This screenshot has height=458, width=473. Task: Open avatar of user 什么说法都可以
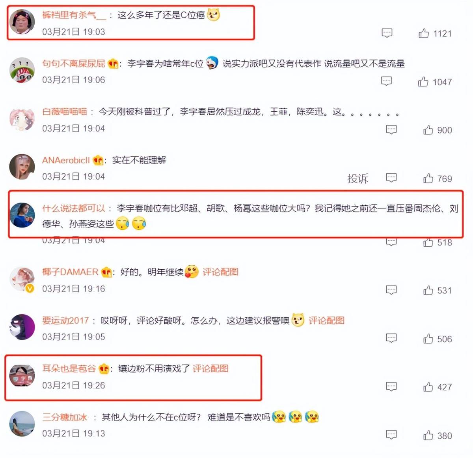22,215
